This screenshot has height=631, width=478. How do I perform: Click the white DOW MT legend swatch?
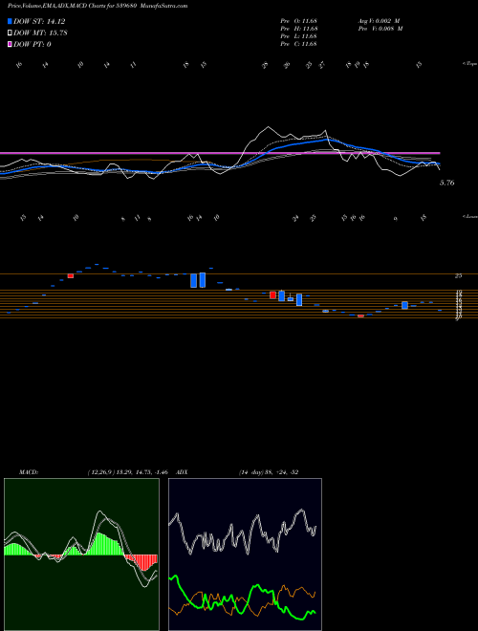(10, 33)
